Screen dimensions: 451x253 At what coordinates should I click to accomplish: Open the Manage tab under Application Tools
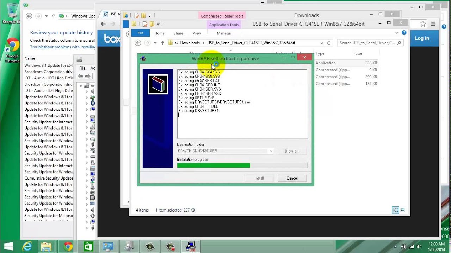[224, 33]
